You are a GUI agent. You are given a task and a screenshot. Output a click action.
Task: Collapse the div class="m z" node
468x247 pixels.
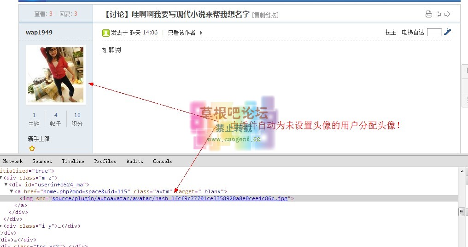pyautogui.click(x=1, y=178)
